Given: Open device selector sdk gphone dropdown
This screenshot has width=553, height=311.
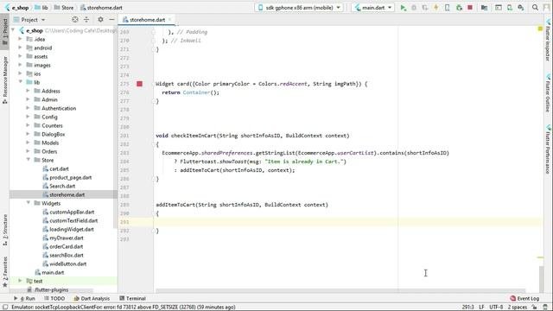Looking at the screenshot, I should tap(299, 8).
